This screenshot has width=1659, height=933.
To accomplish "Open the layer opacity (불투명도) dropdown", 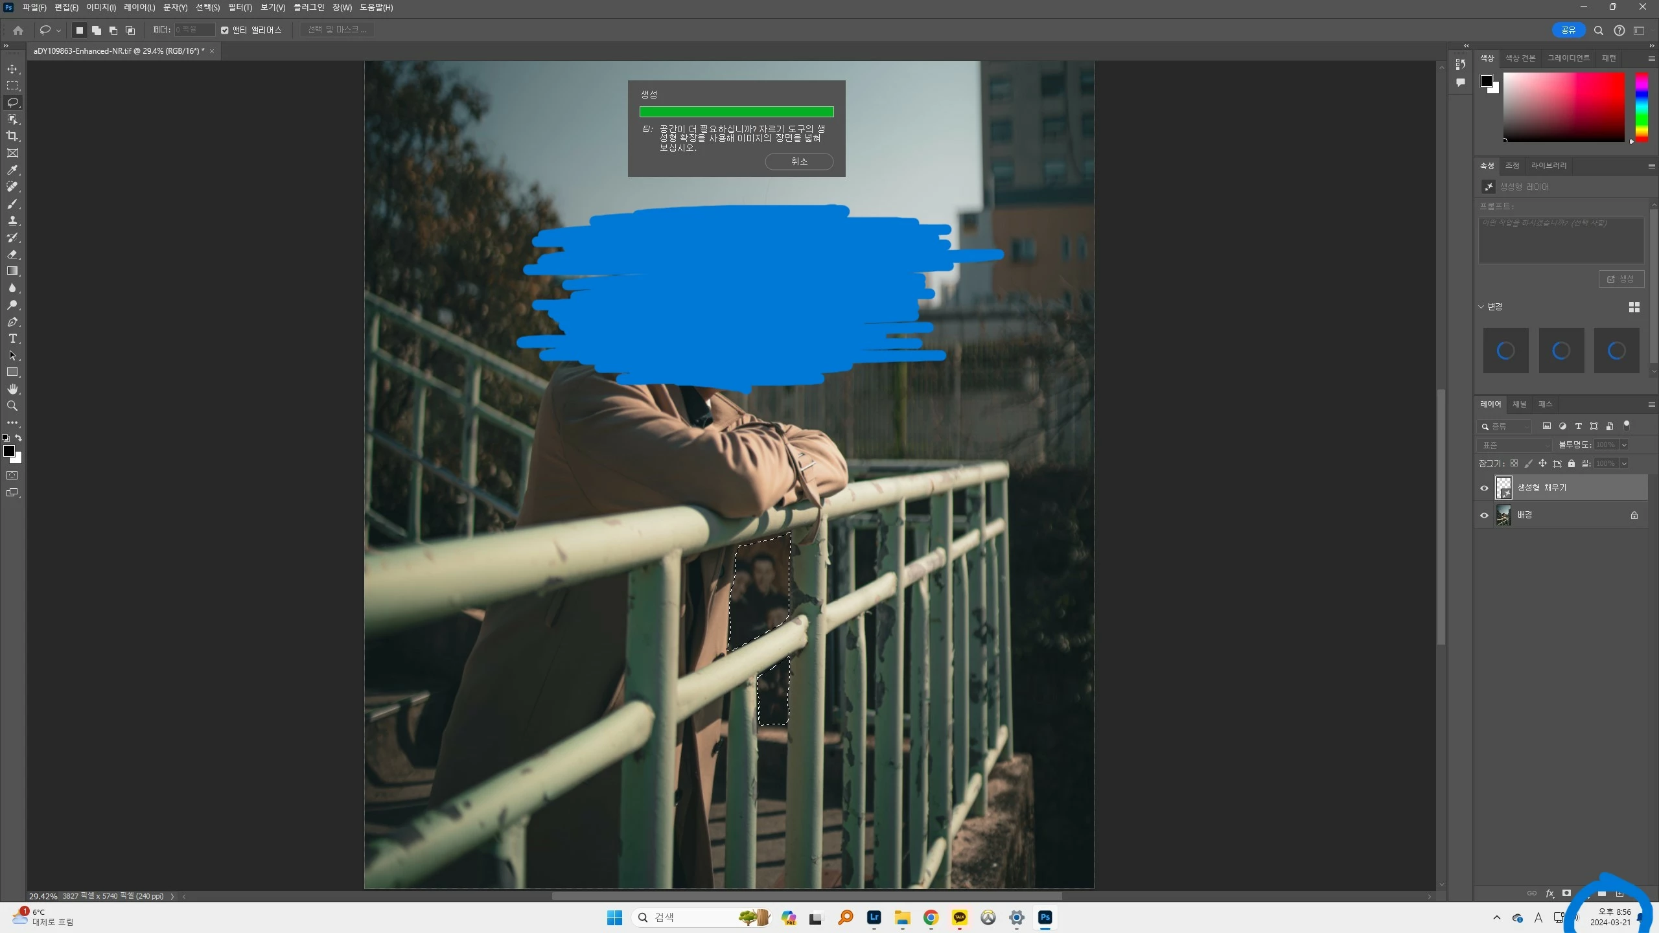I will pos(1624,444).
